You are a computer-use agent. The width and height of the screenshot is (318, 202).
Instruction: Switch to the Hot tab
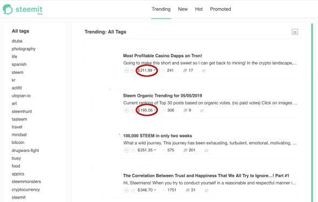click(x=199, y=9)
